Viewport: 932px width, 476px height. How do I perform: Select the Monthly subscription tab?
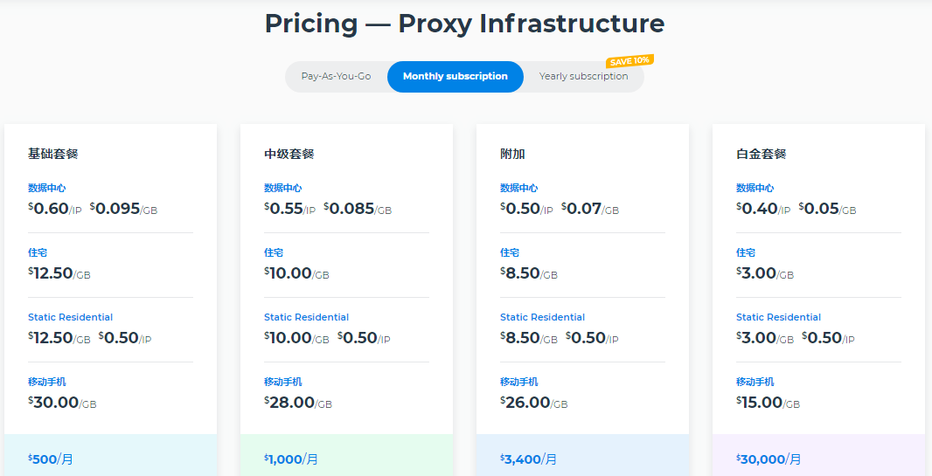point(455,77)
